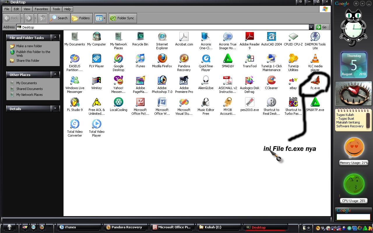Click the Go button
373x233 pixels.
[322, 27]
